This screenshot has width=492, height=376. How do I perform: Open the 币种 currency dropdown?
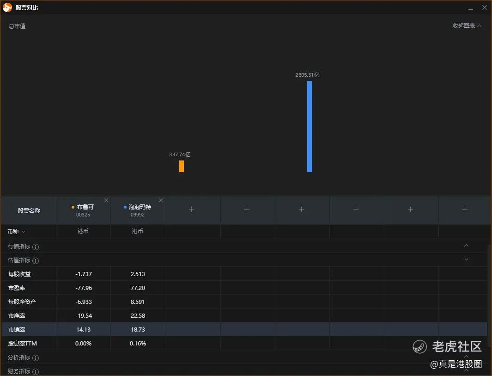tap(16, 231)
